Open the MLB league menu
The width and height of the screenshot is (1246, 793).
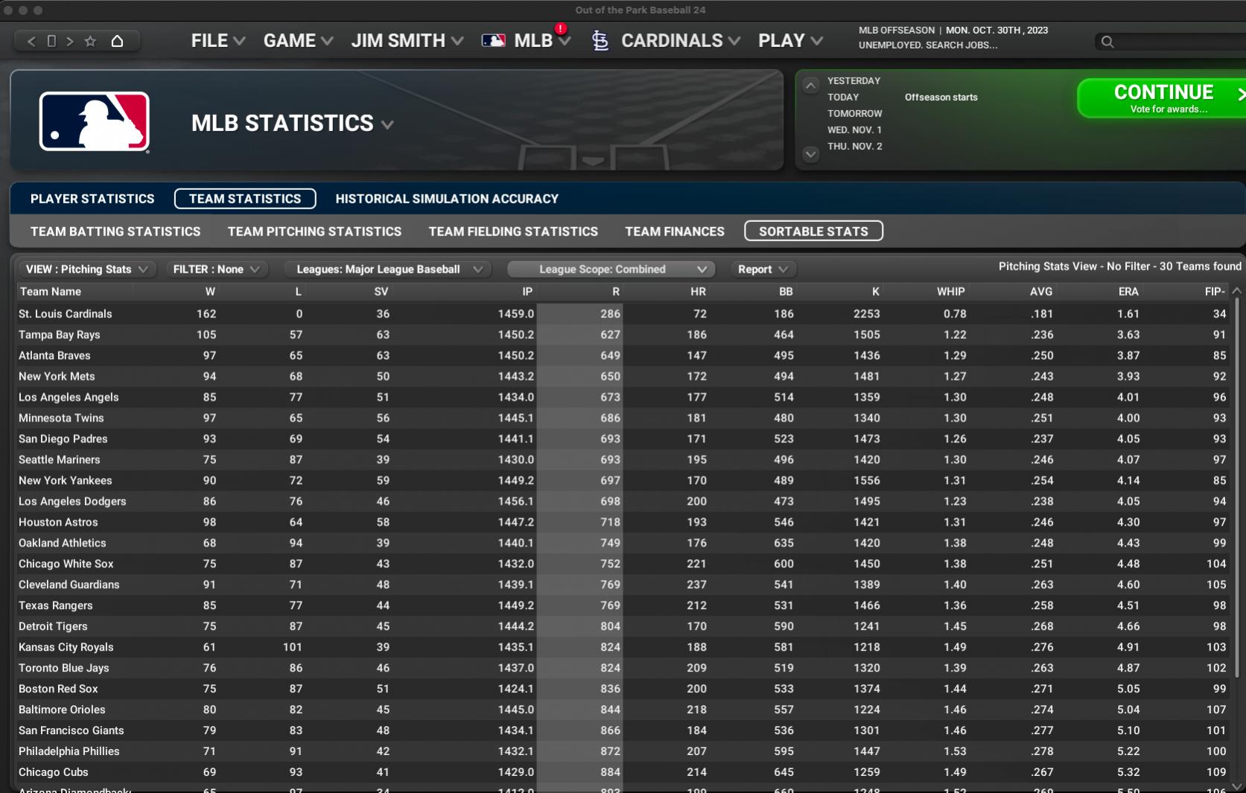(542, 41)
